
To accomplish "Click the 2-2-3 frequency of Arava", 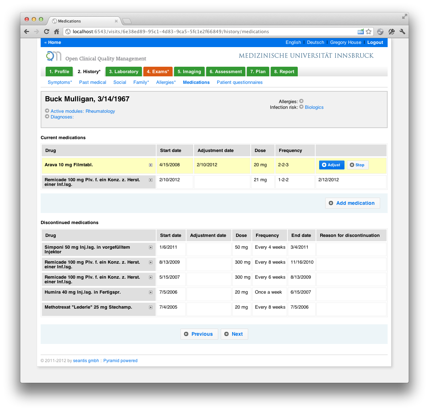I will pyautogui.click(x=295, y=166).
